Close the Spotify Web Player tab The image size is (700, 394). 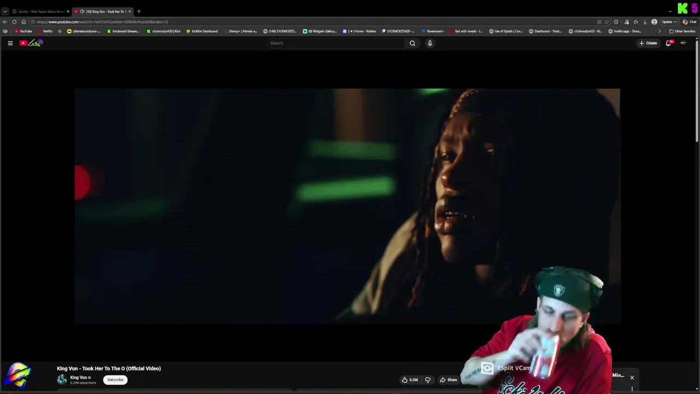[68, 11]
